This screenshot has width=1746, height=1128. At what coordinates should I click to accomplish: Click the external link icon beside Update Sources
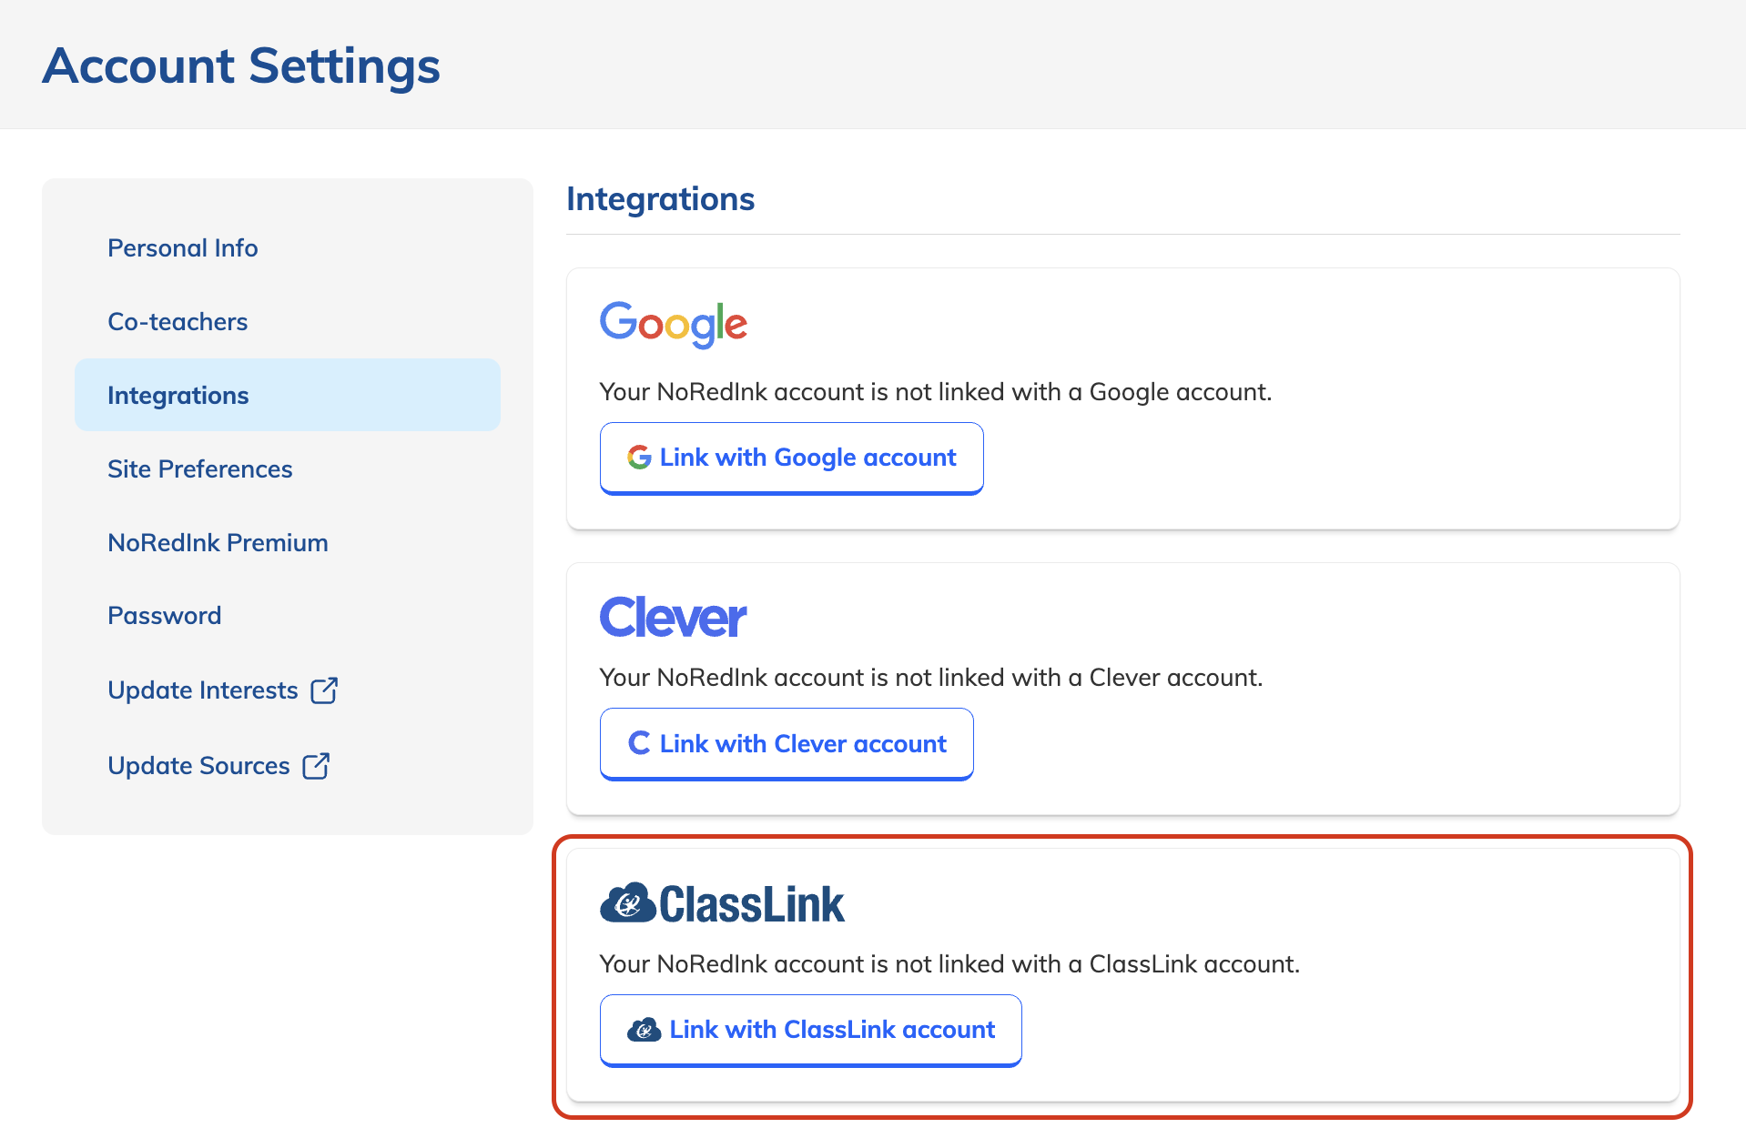(315, 765)
